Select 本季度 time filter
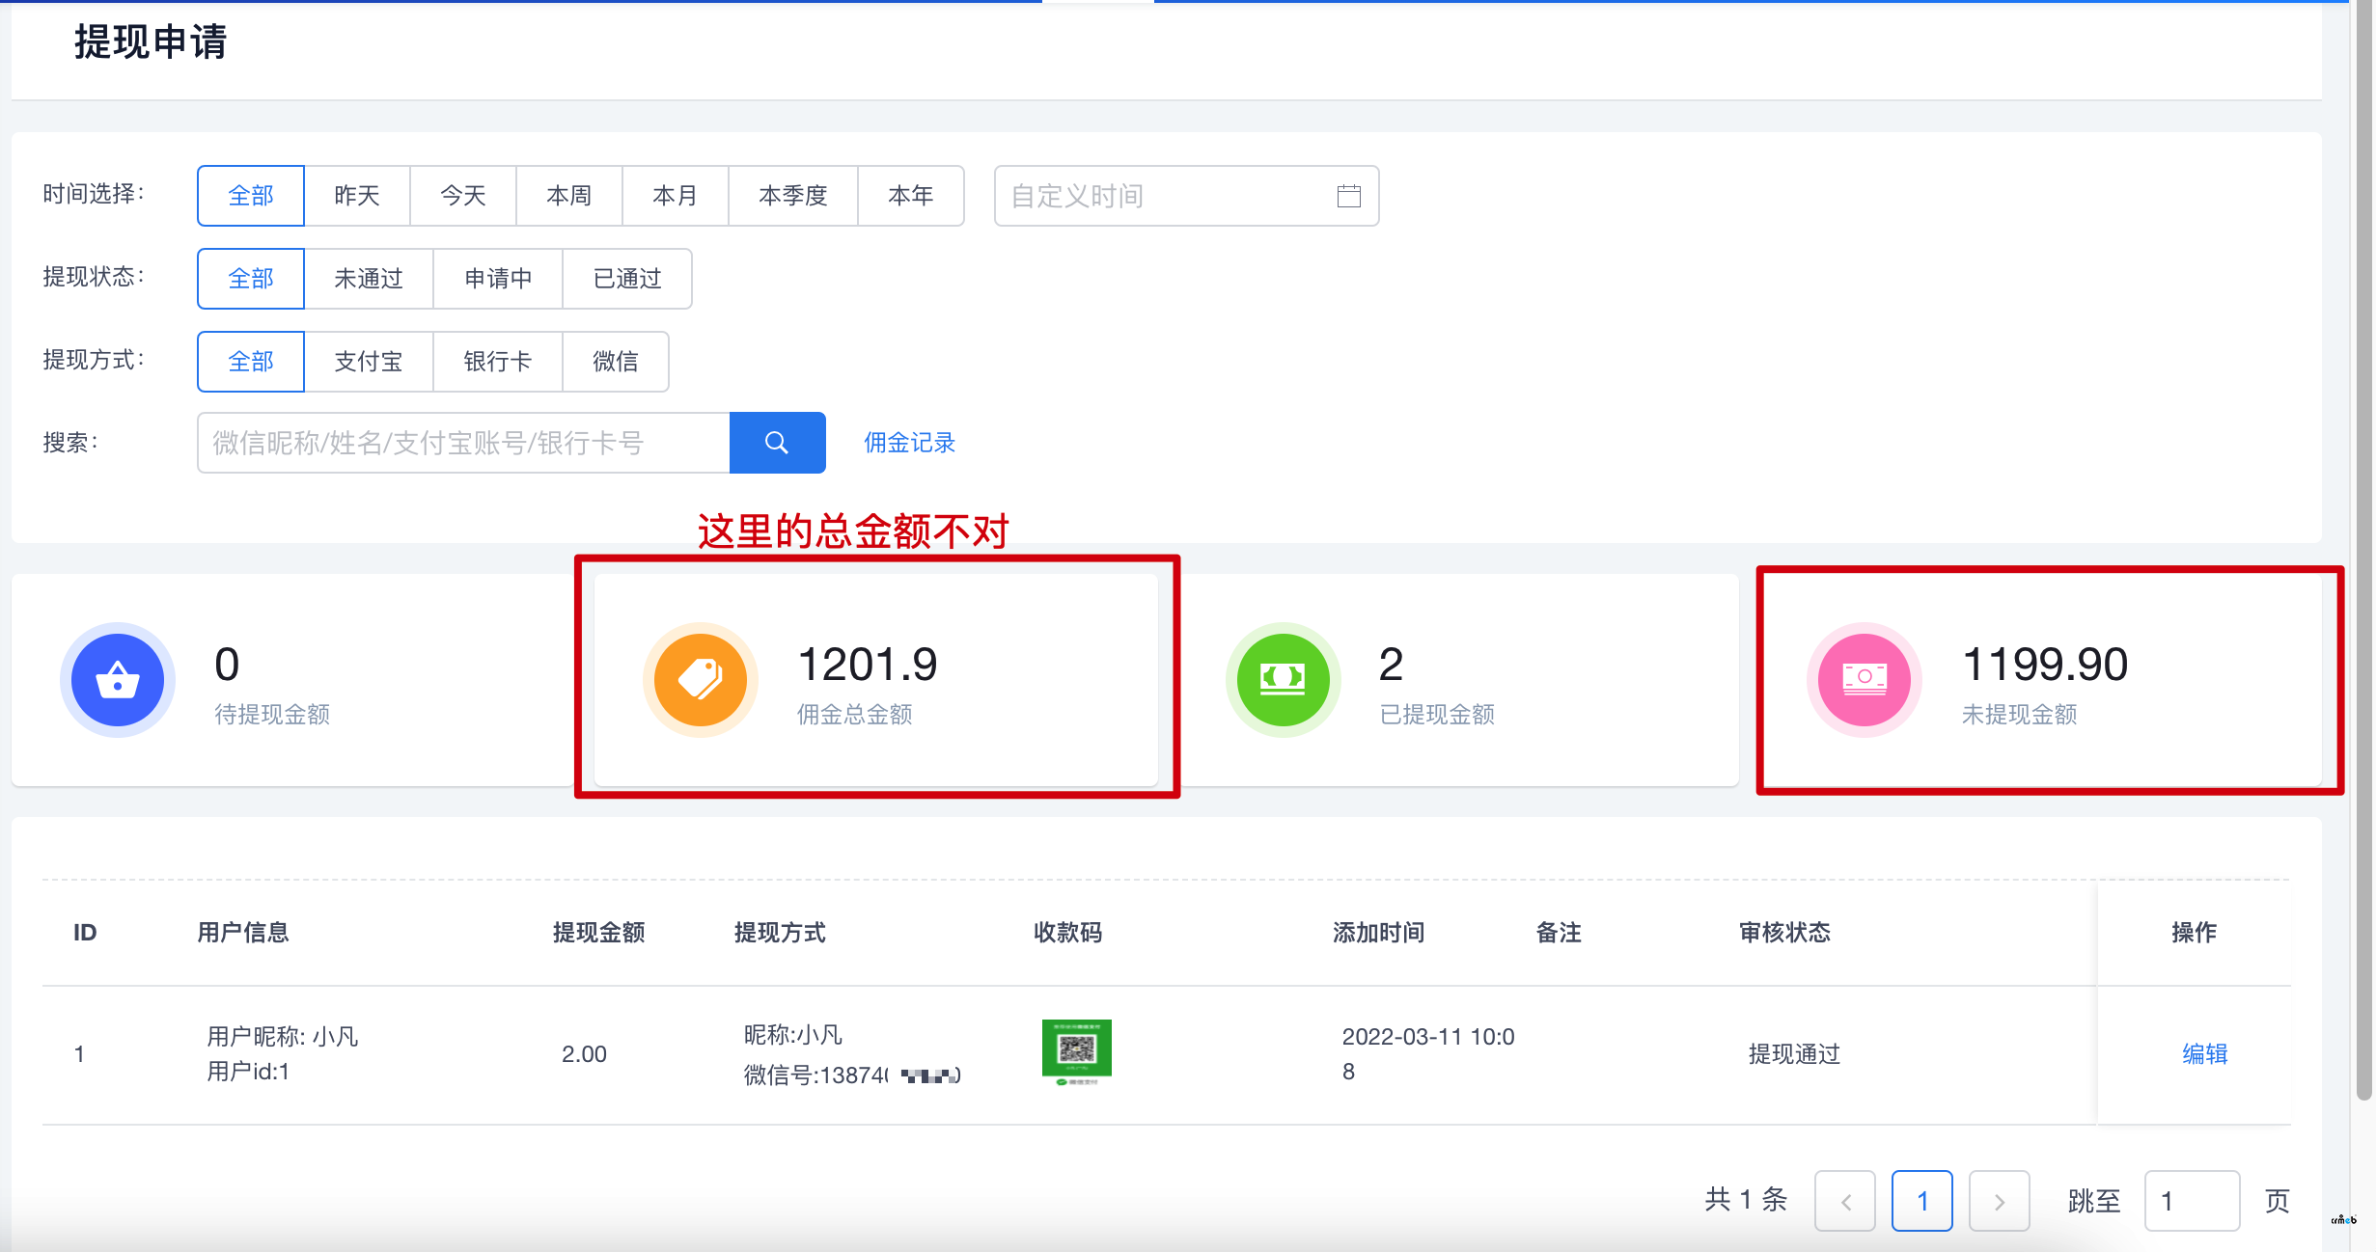Screen dimensions: 2376x1252 (793, 196)
